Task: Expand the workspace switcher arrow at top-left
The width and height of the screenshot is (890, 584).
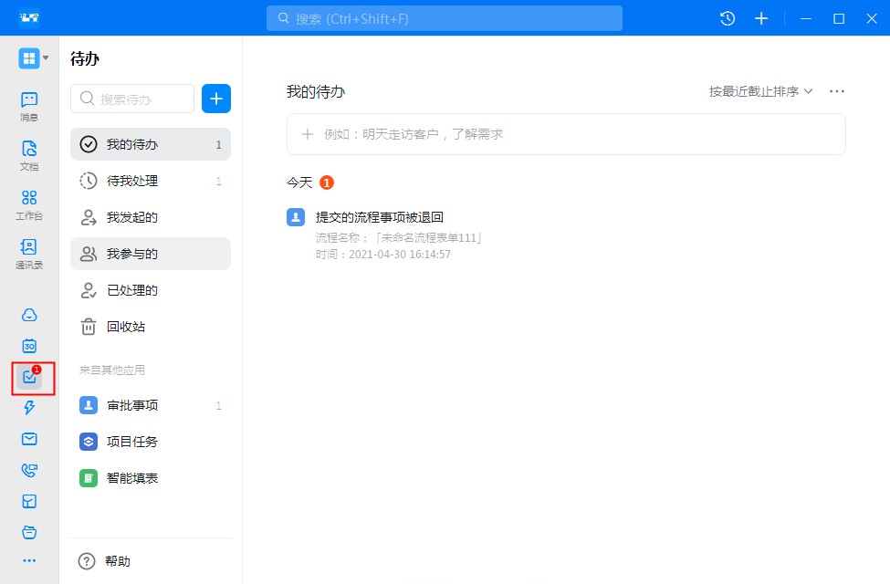Action: 46,58
